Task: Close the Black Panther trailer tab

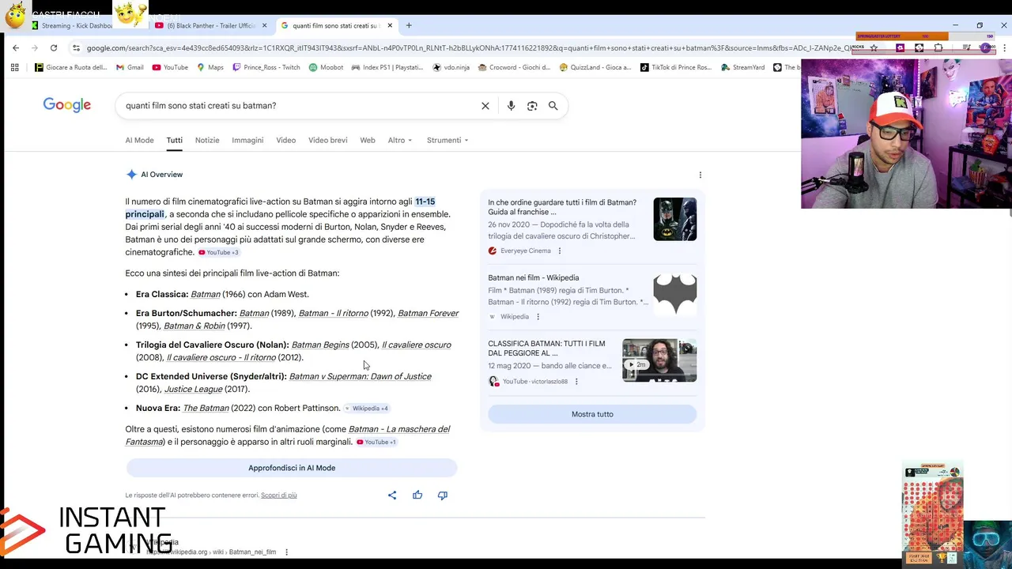Action: coord(264,25)
